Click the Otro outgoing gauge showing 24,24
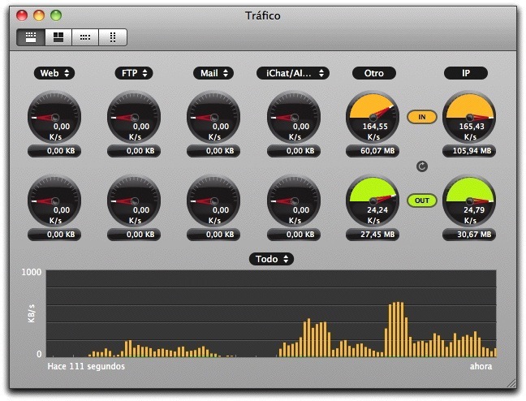The image size is (526, 401). [373, 200]
